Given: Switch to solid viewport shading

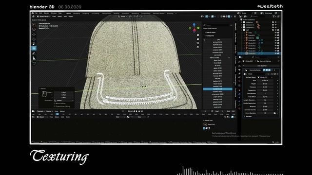Looking at the screenshot, I should 224,17.
